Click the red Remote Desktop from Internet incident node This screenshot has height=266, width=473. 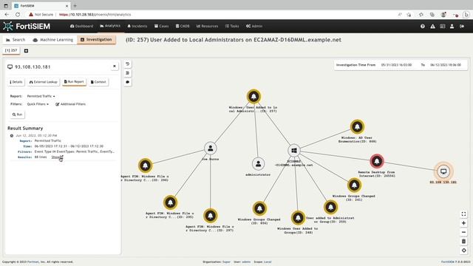[377, 161]
